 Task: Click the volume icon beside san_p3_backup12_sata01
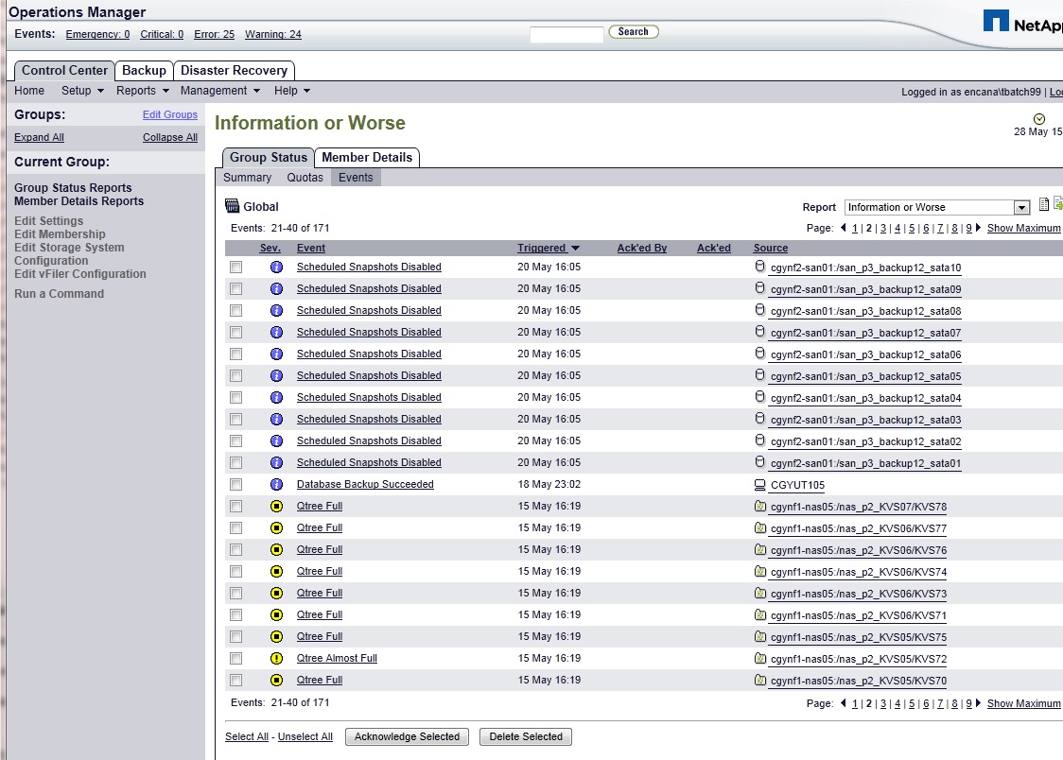[759, 462]
